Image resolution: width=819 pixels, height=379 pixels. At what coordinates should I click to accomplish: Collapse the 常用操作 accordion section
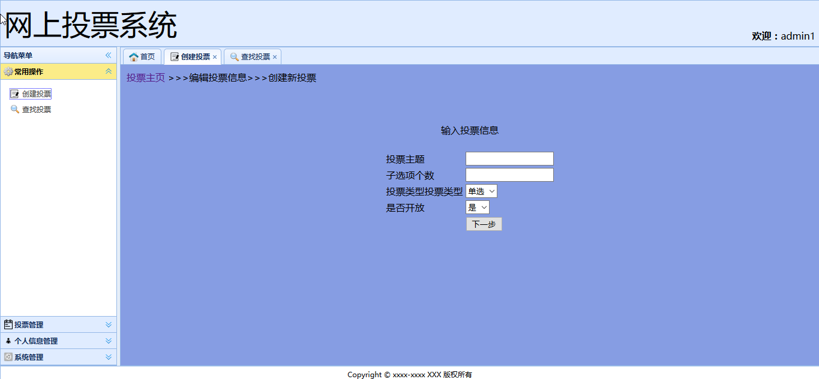point(109,71)
